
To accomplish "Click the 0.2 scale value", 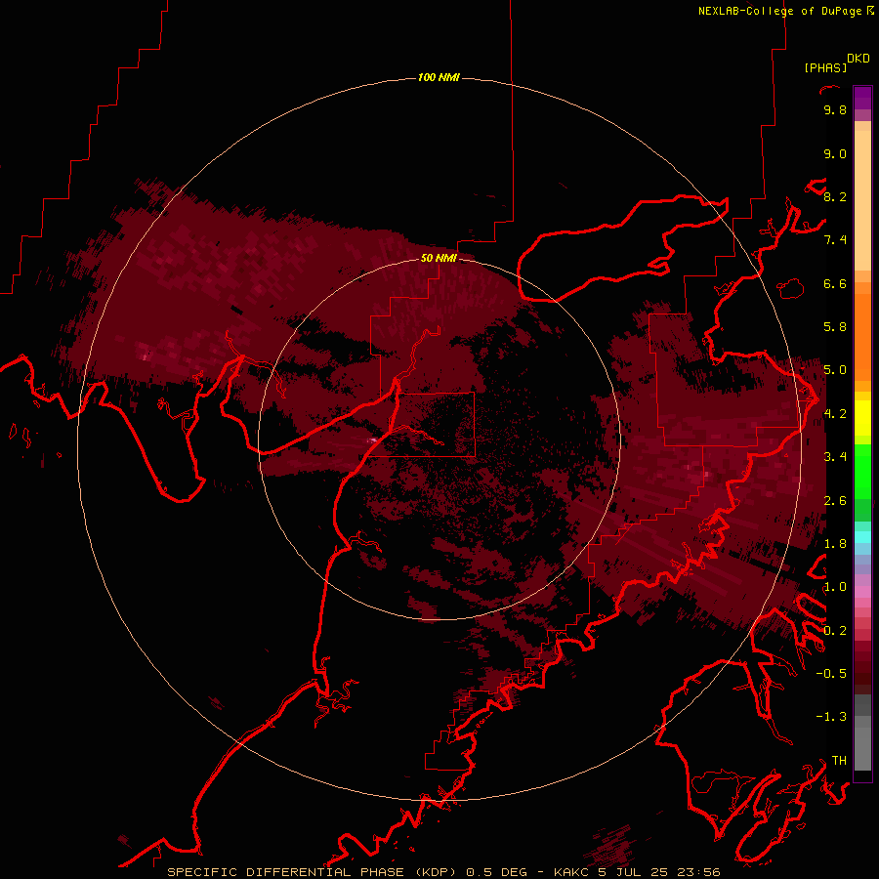I will pyautogui.click(x=835, y=631).
